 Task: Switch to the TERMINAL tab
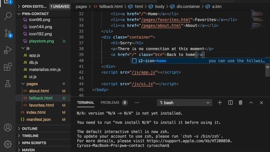click(x=86, y=103)
